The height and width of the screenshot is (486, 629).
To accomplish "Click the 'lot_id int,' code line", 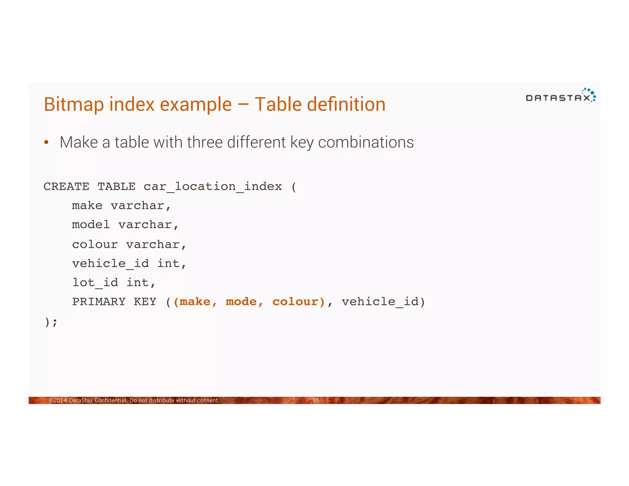I will point(114,283).
